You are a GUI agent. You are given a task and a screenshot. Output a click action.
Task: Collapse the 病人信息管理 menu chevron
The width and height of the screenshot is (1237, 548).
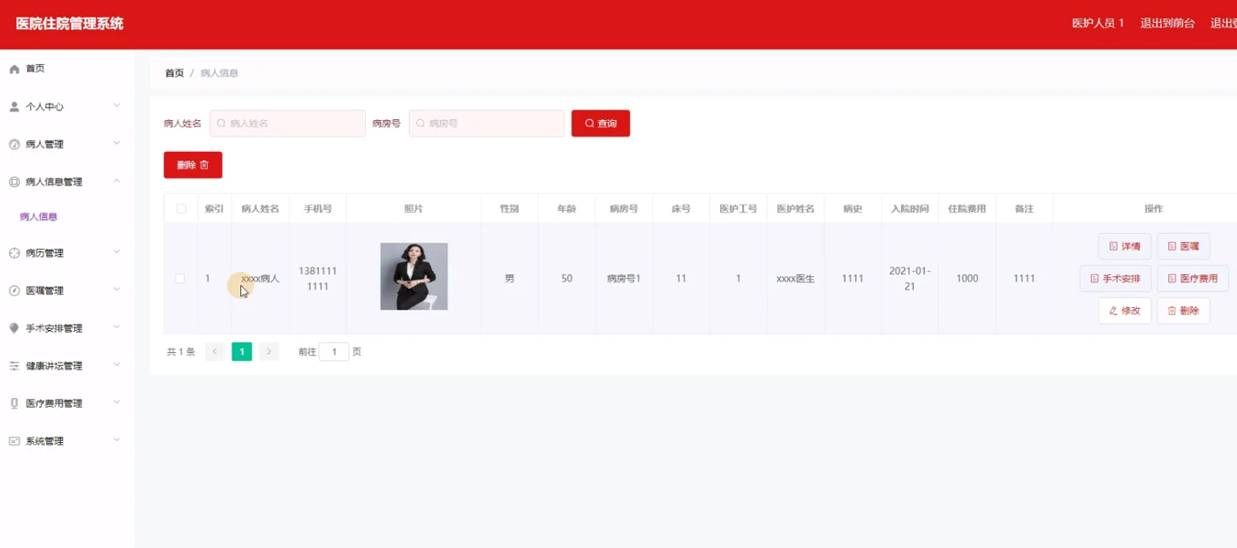click(x=117, y=181)
